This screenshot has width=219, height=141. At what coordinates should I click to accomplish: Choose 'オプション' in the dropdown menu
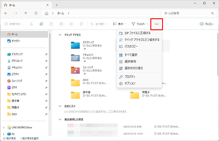130,83
